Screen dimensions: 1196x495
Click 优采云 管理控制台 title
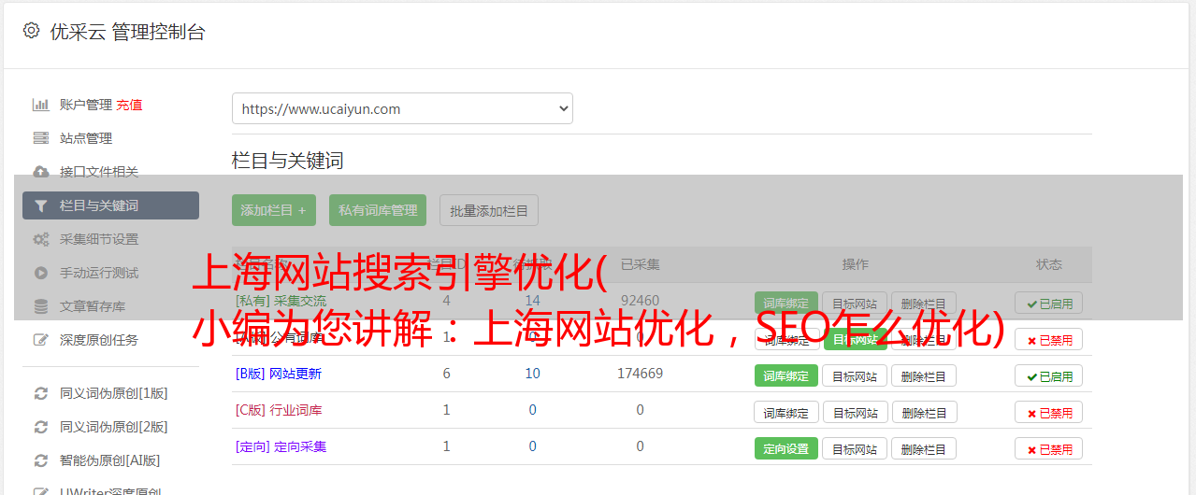click(127, 32)
